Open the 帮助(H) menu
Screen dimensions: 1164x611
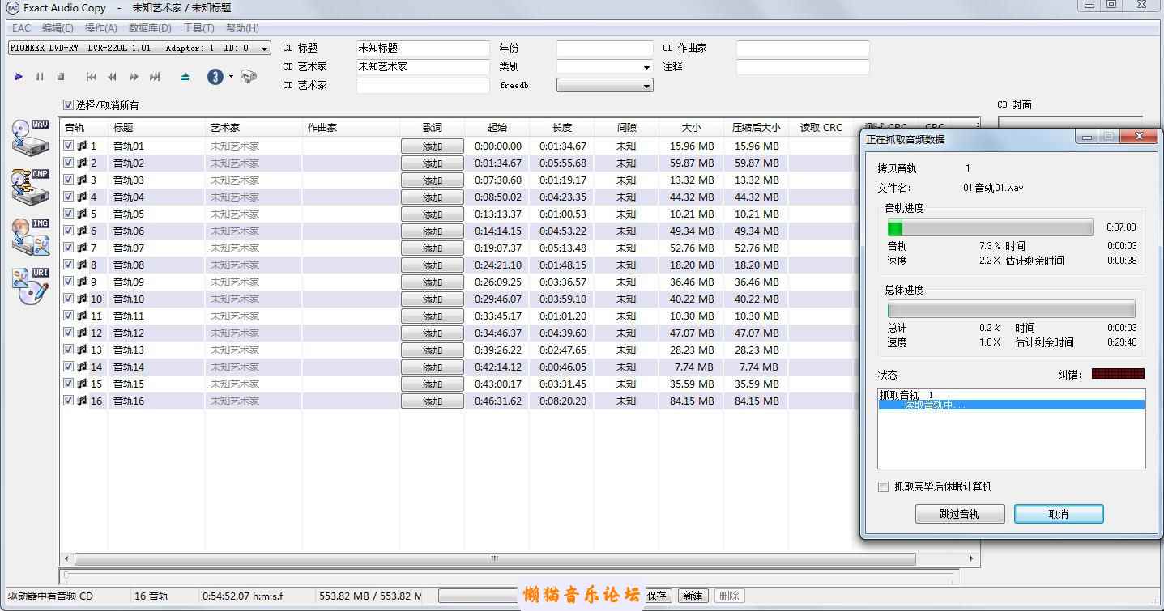point(242,28)
